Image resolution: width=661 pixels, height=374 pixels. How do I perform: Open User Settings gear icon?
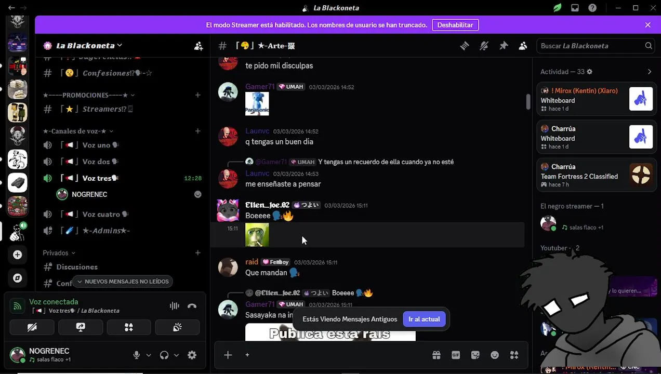tap(192, 355)
